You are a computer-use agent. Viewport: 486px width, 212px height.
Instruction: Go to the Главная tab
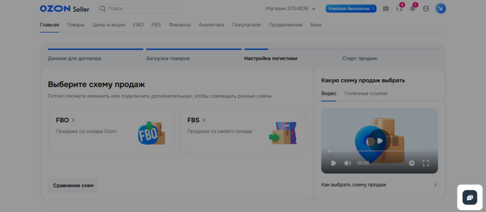[x=49, y=25]
